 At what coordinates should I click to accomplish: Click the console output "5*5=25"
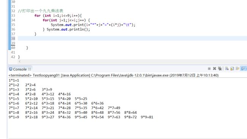click(x=81, y=99)
